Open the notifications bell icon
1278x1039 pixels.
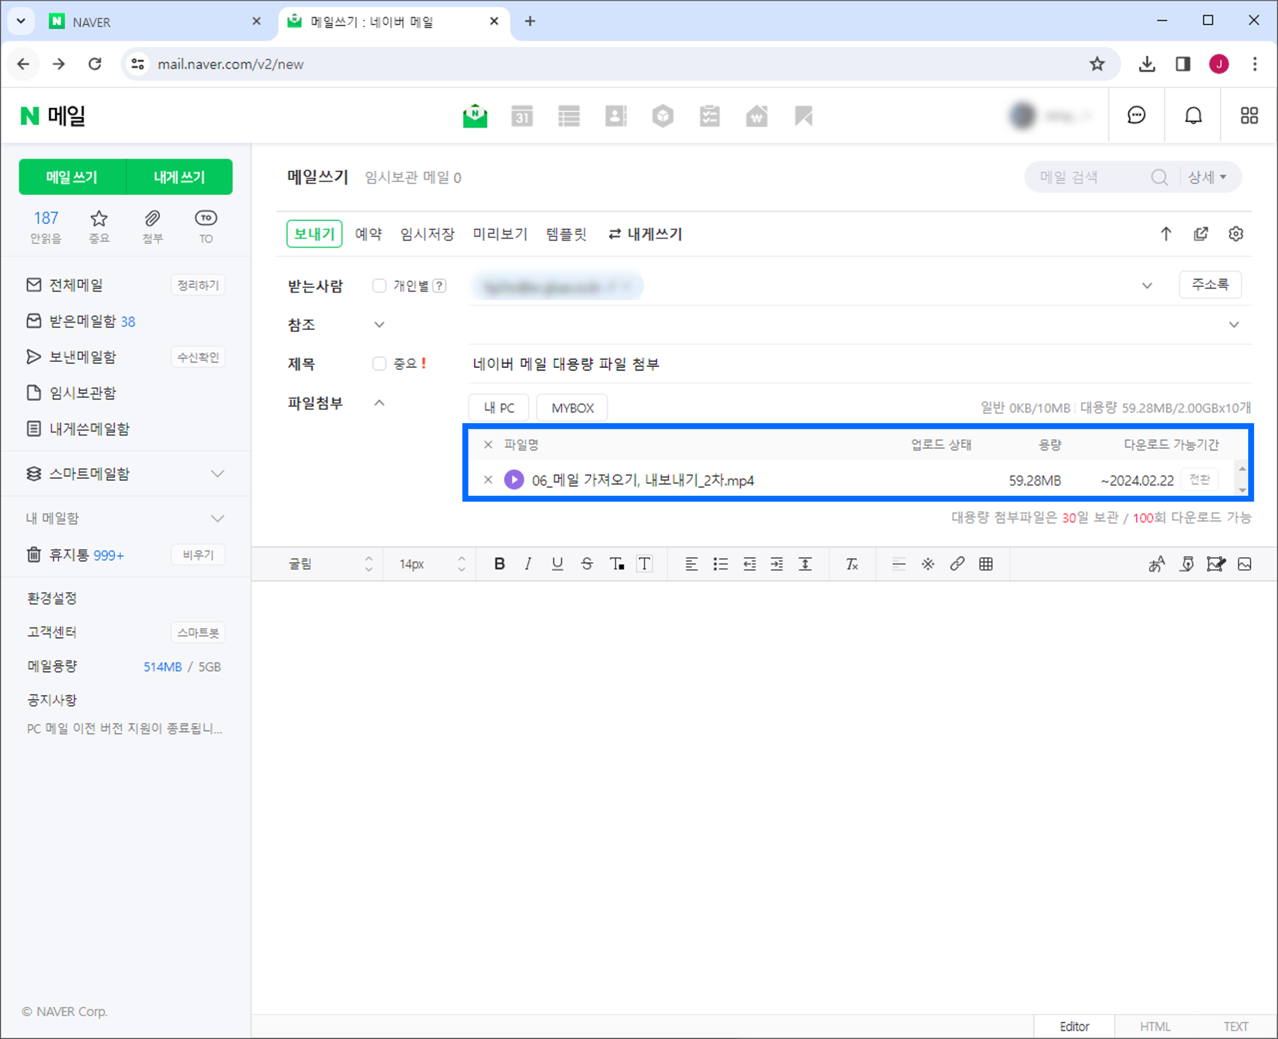point(1193,115)
